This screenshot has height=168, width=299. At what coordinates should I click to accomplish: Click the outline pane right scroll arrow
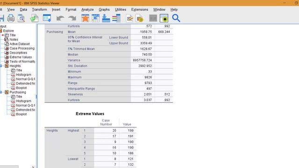pyautogui.click(x=33, y=167)
